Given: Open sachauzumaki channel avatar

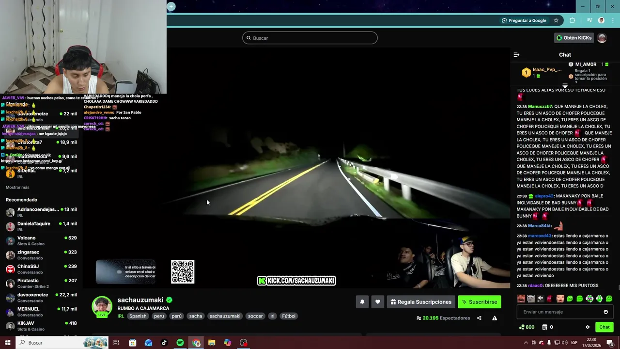Looking at the screenshot, I should pyautogui.click(x=102, y=306).
